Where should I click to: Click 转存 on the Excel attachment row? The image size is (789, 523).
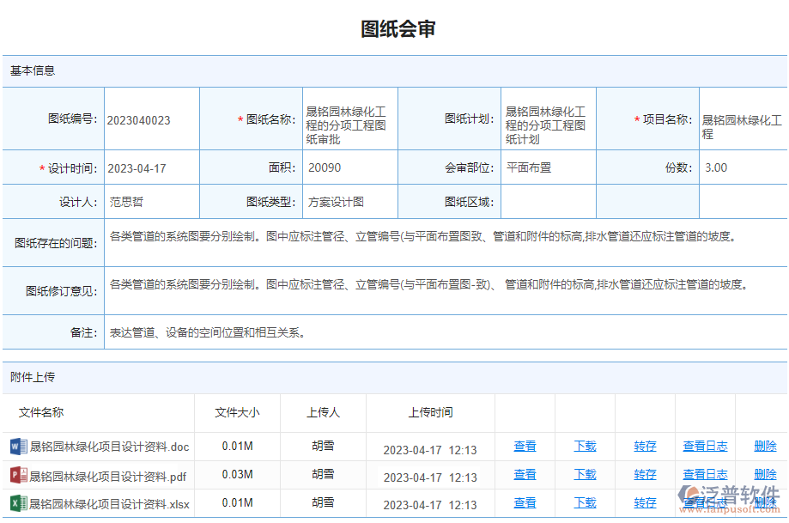pyautogui.click(x=644, y=503)
